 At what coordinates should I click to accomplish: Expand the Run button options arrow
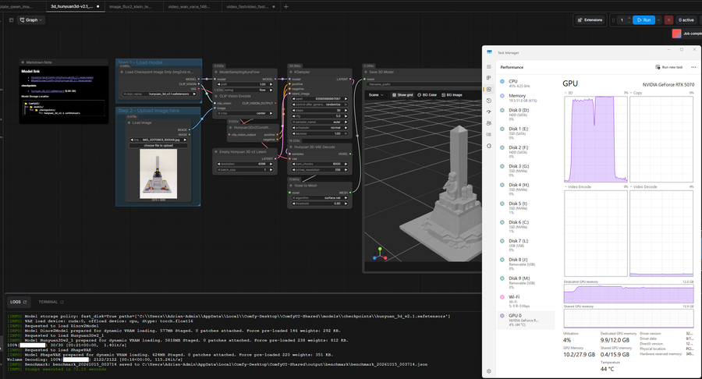click(658, 20)
